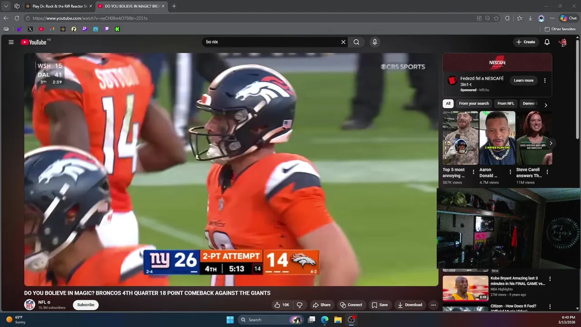Image resolution: width=581 pixels, height=327 pixels.
Task: Open Steve Carell answers short thumbnail
Action: click(534, 138)
